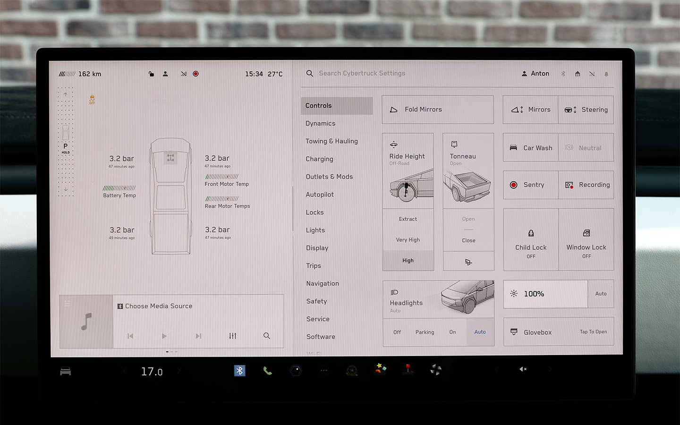680x425 pixels.
Task: Tap the greyed Neutral button
Action: tap(586, 148)
